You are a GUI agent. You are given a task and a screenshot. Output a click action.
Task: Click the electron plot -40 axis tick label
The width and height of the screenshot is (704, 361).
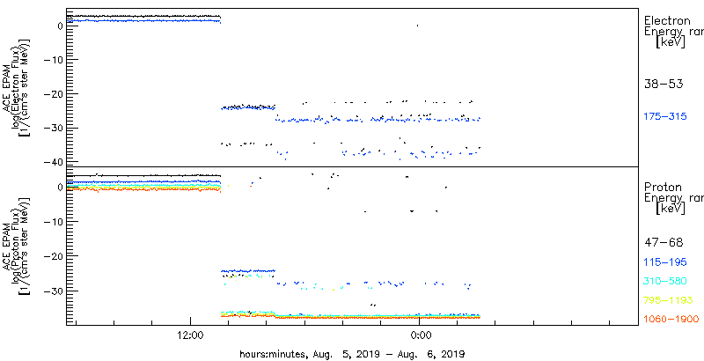click(x=55, y=161)
